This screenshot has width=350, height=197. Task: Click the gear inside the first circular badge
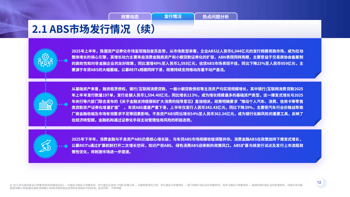(x=45, y=57)
